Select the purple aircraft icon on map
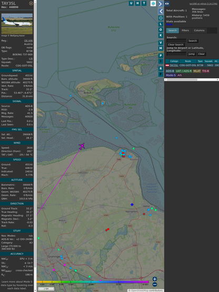Image resolution: width=219 pixels, height=292 pixels. (x=82, y=146)
